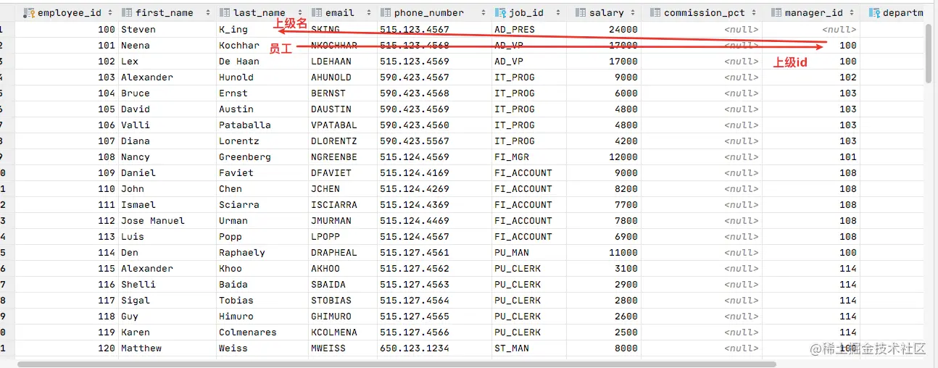The width and height of the screenshot is (938, 368).
Task: Select the salary cell "2500"
Action: tap(626, 333)
